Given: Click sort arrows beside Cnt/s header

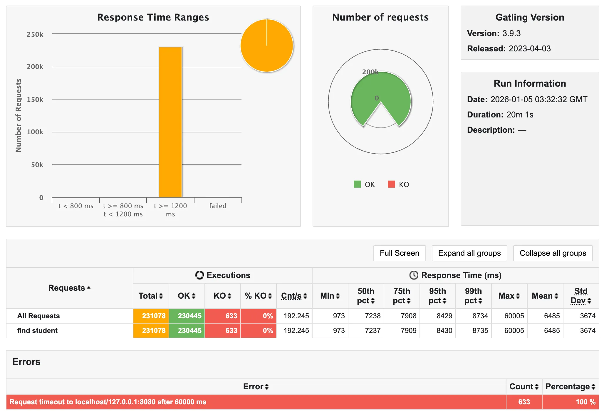Looking at the screenshot, I should pyautogui.click(x=305, y=296).
